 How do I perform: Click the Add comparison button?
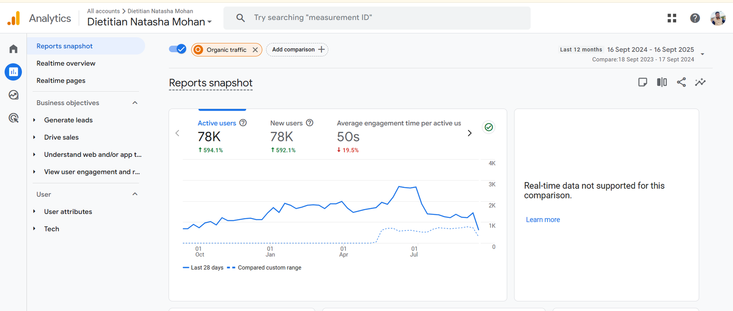pyautogui.click(x=297, y=49)
